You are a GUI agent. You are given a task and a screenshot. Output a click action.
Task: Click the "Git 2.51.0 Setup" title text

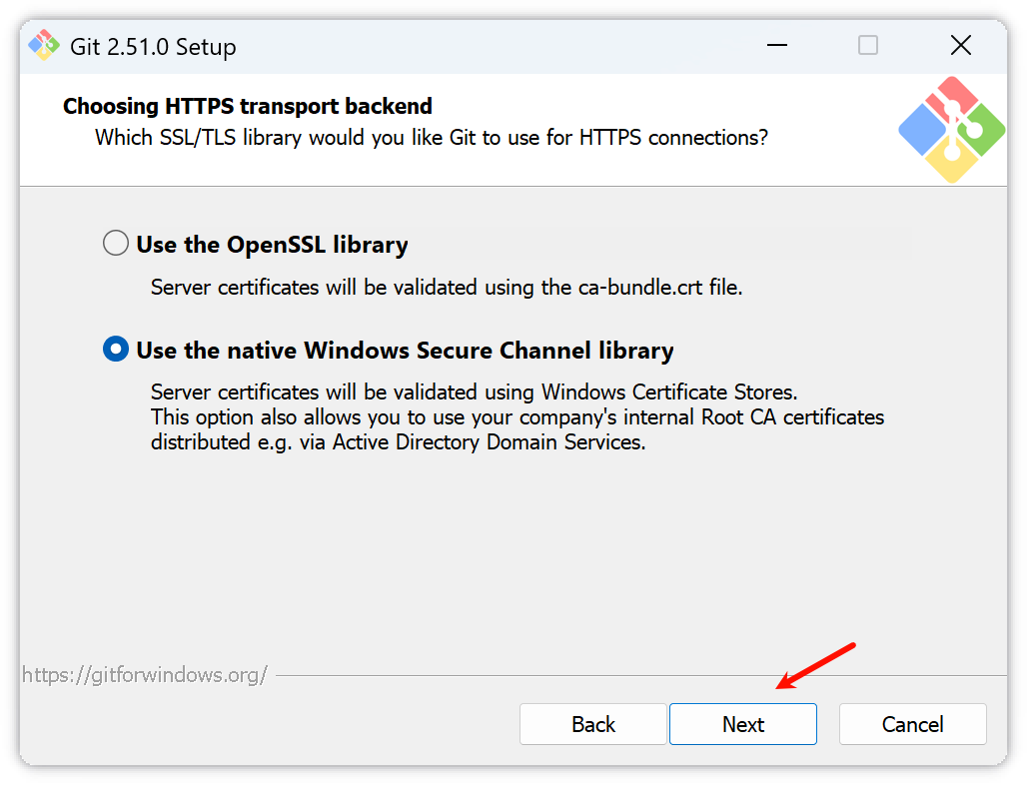153,47
